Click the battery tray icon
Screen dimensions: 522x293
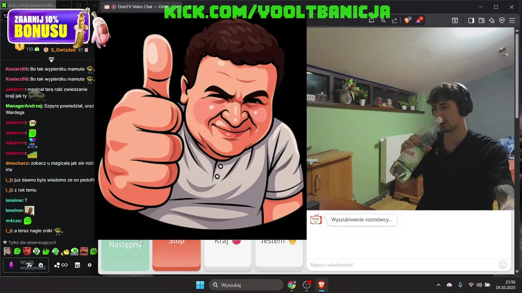tap(487, 285)
